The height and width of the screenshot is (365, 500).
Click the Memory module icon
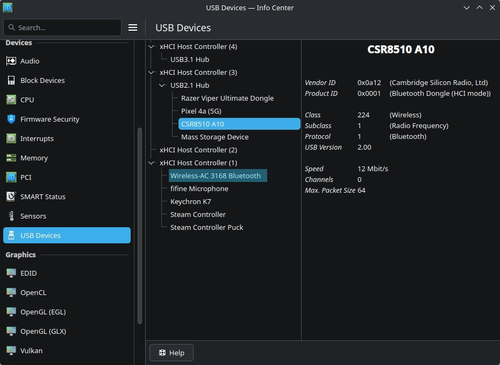[x=11, y=158]
